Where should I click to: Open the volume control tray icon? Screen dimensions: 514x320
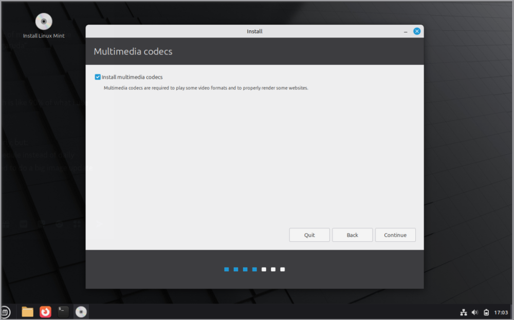click(474, 312)
